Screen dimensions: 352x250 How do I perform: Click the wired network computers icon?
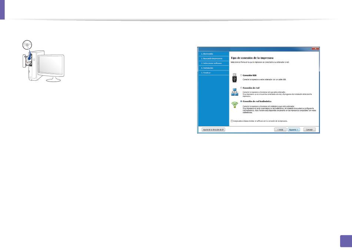(235, 92)
